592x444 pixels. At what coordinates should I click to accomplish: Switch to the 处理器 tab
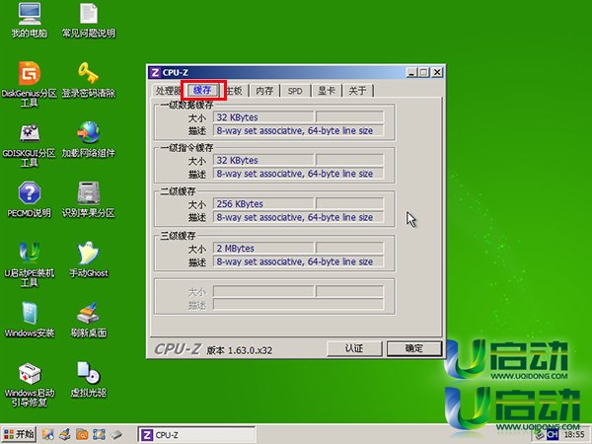coord(168,91)
